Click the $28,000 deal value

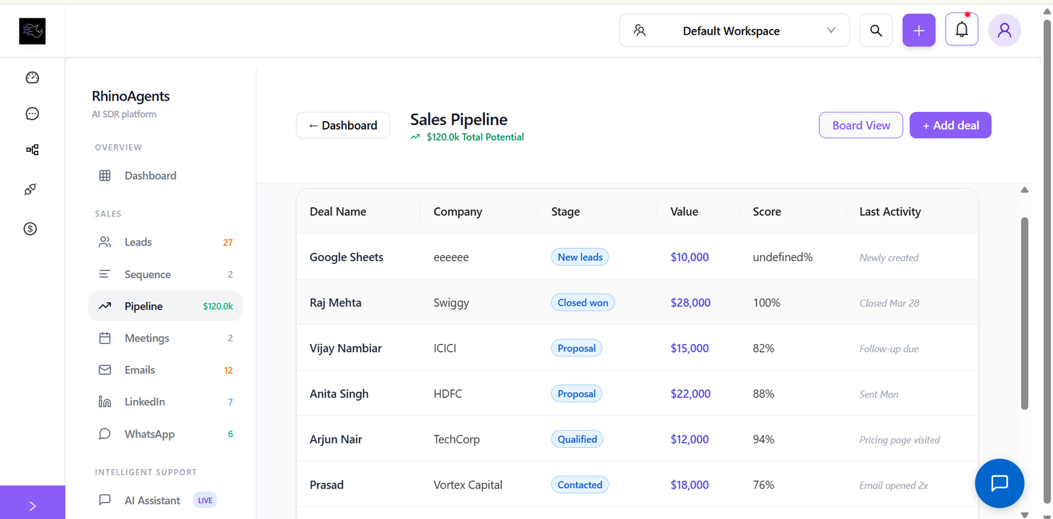click(x=690, y=303)
